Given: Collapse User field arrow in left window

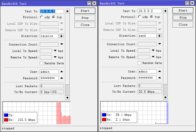Looking at the screenshot, I should 61,72.
